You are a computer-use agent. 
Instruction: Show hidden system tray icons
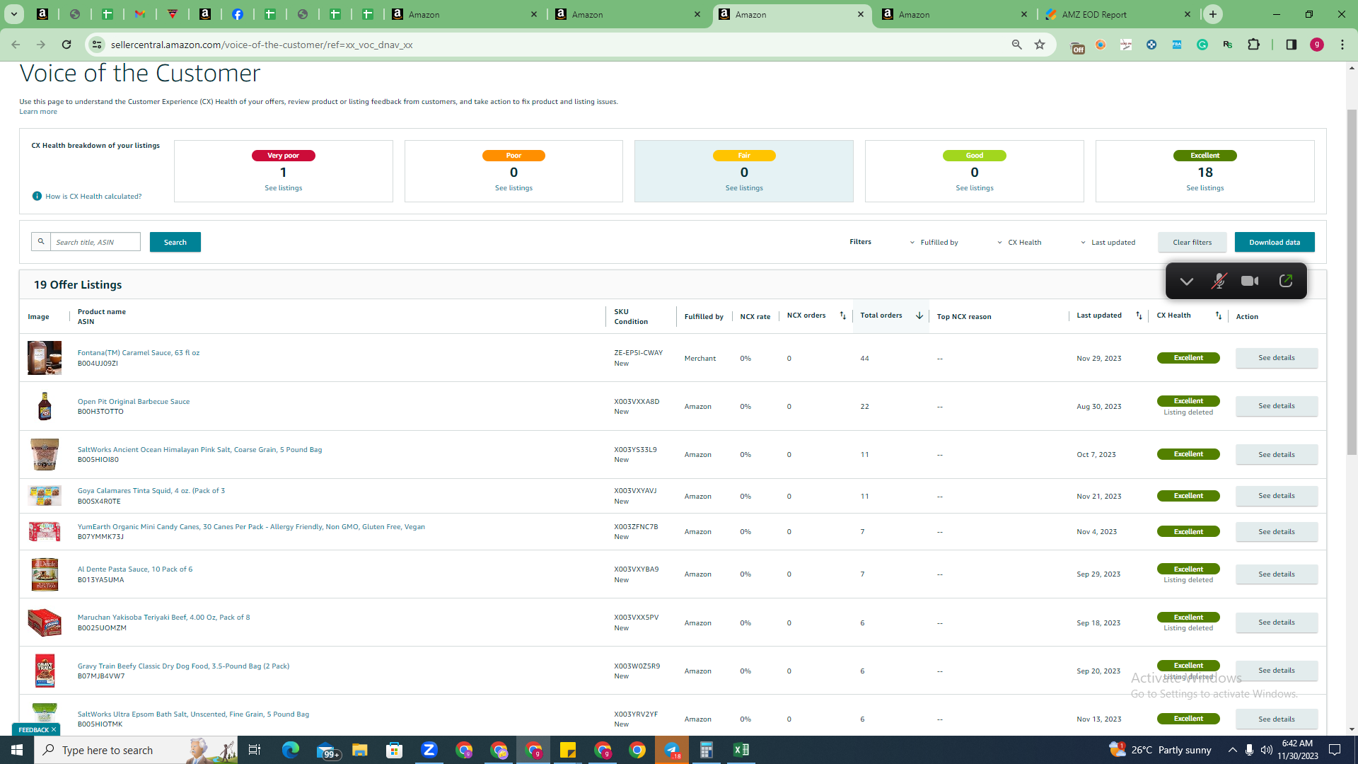[x=1233, y=750]
